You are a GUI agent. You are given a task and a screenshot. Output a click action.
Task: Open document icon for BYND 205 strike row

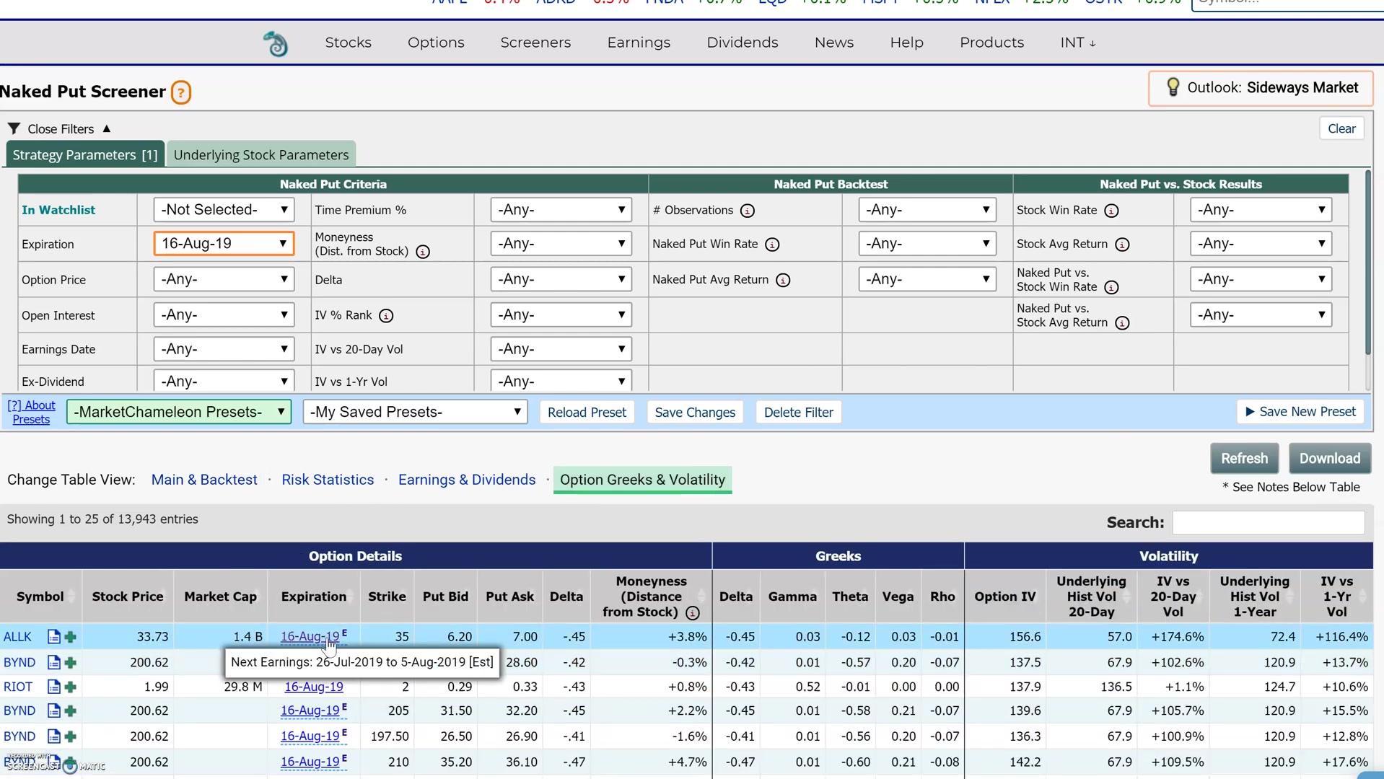(x=53, y=710)
